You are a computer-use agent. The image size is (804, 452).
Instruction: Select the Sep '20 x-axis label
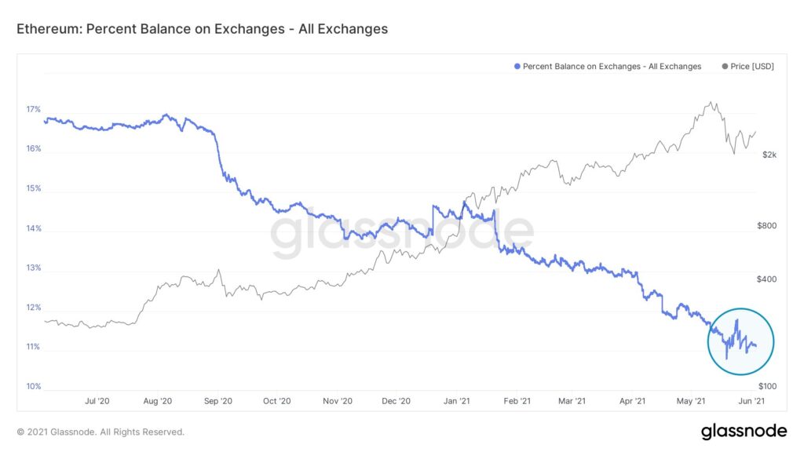pyautogui.click(x=218, y=401)
